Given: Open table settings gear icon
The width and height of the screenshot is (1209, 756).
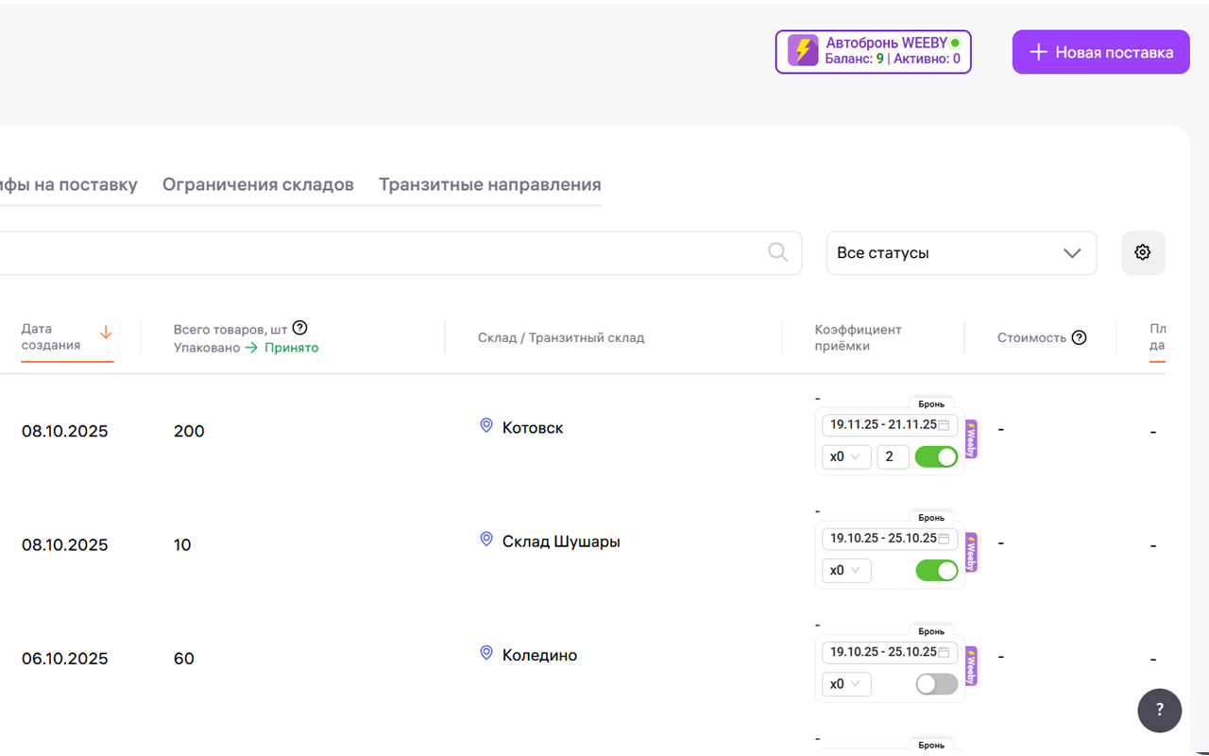Looking at the screenshot, I should pyautogui.click(x=1143, y=252).
